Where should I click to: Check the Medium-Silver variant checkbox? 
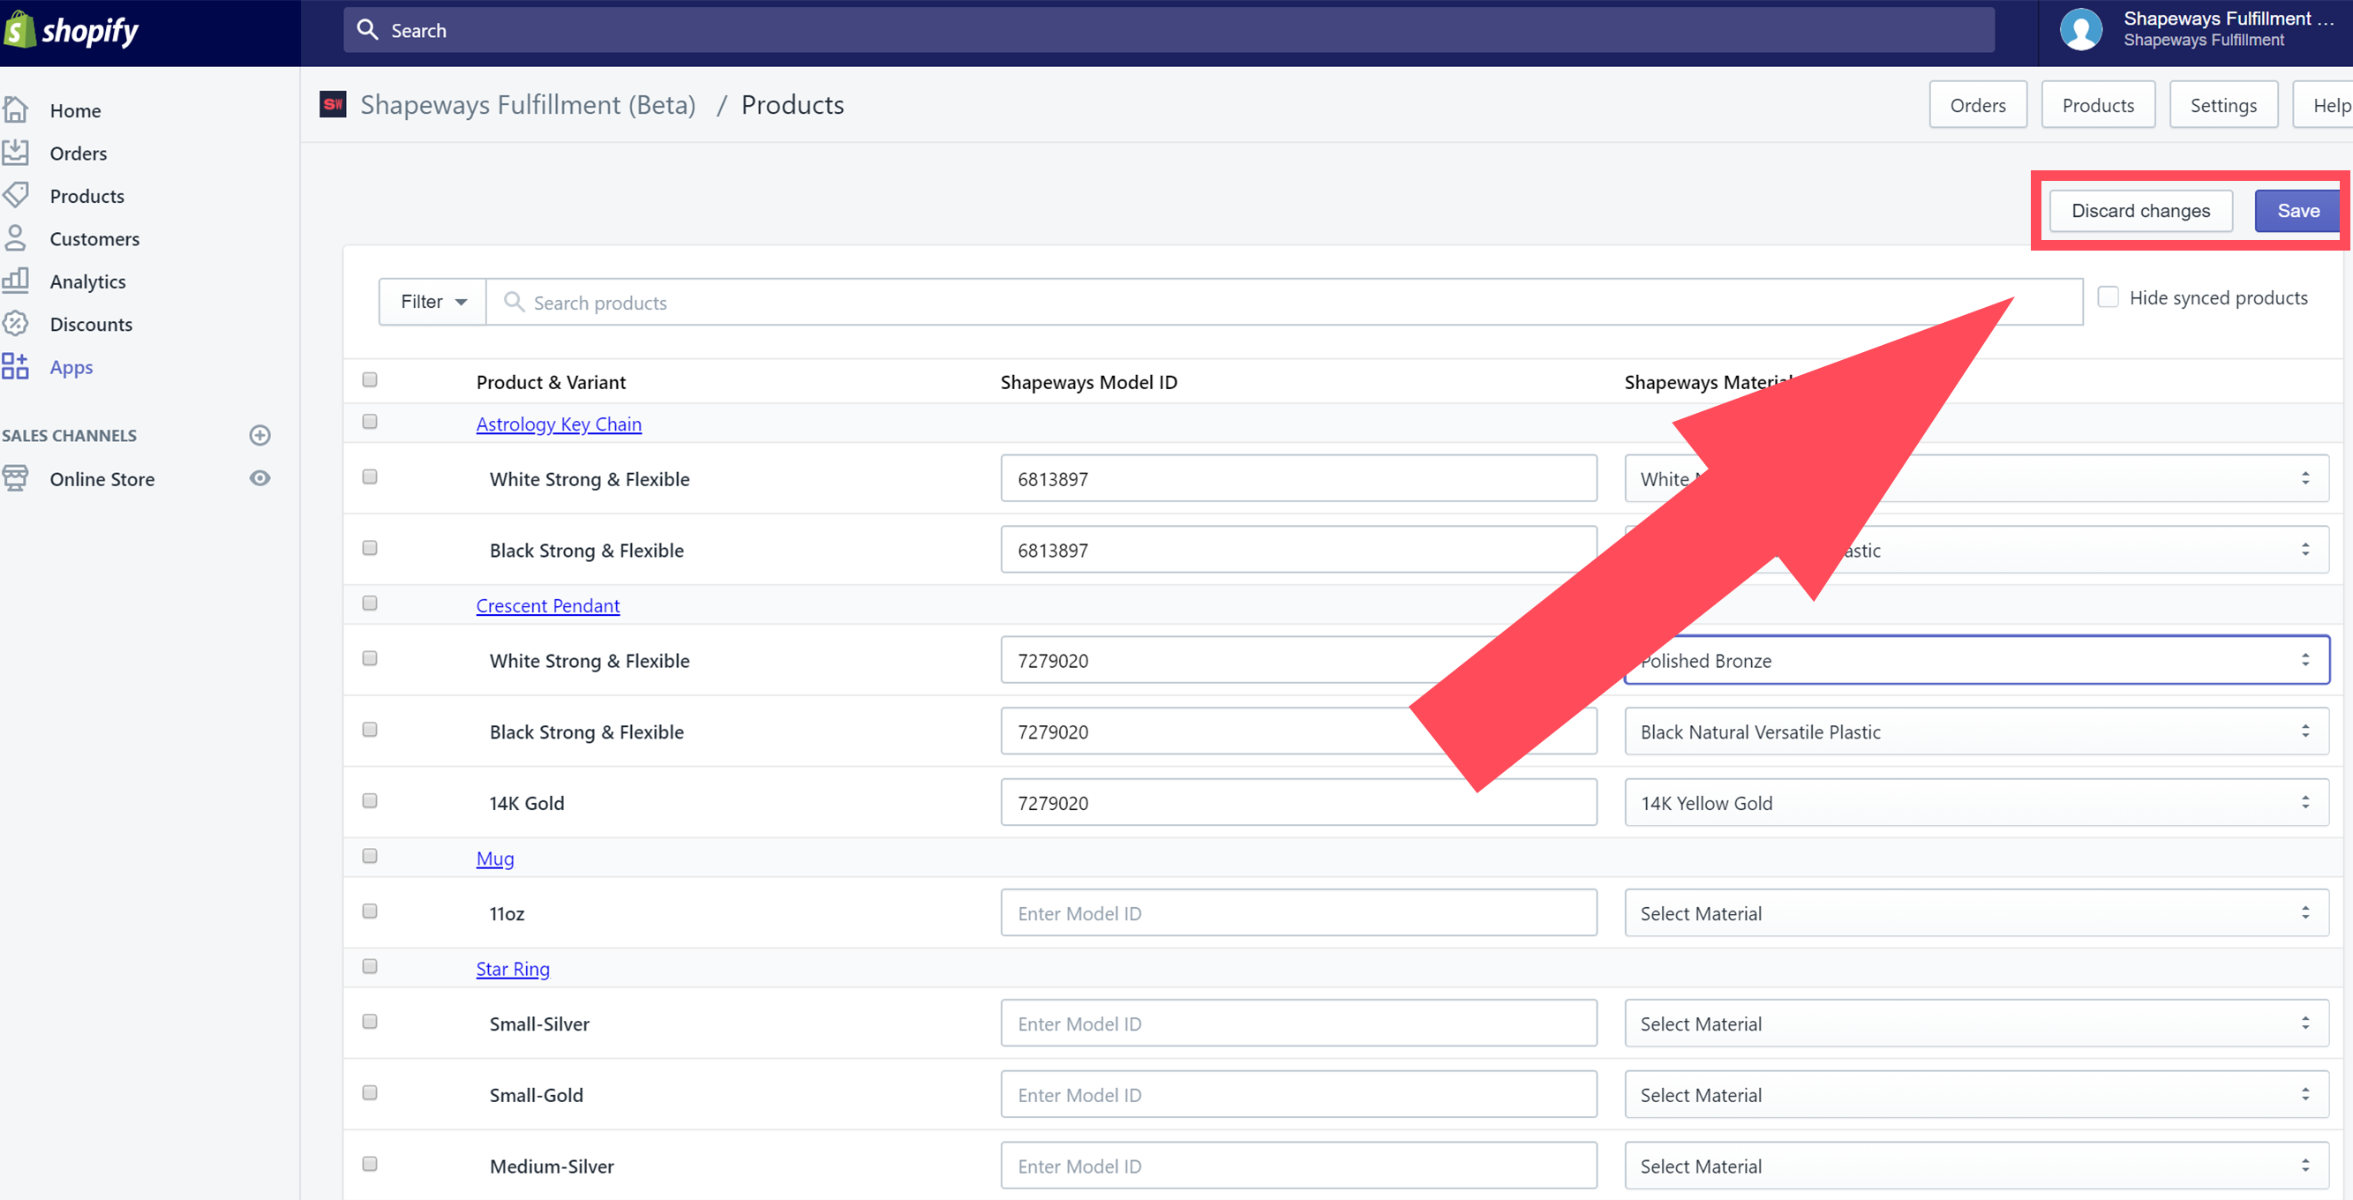[369, 1165]
